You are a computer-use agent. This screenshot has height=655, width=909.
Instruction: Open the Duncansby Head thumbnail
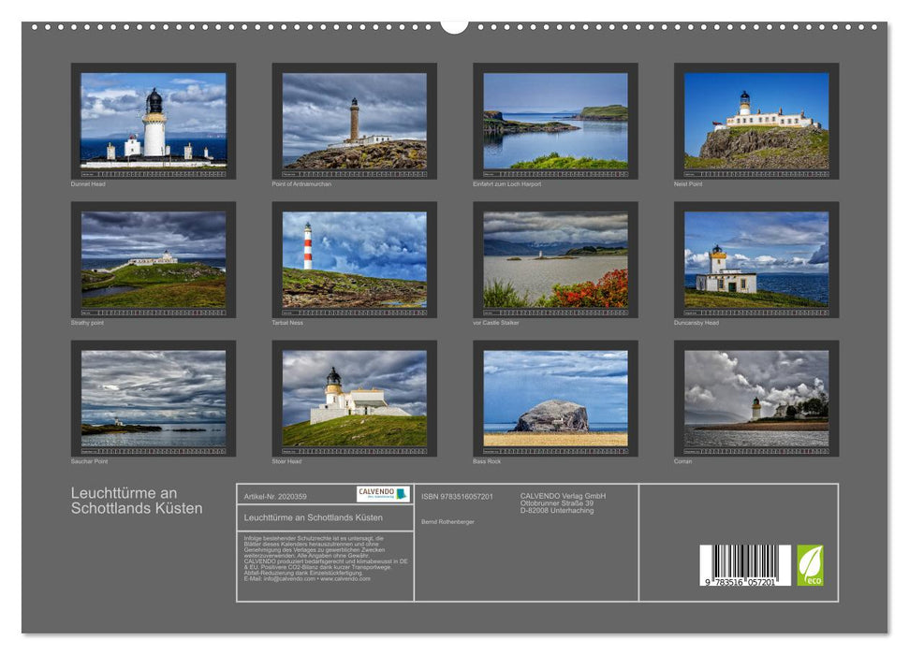pos(756,259)
